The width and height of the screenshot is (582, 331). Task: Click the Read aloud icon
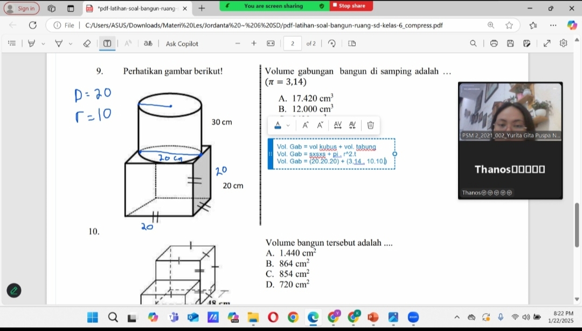tap(128, 44)
